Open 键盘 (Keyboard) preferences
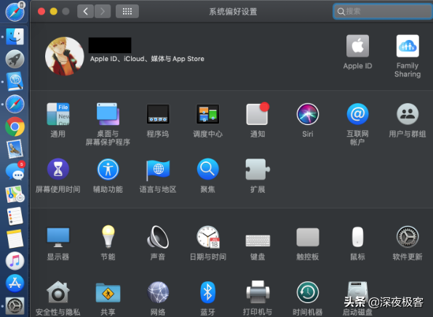 click(x=258, y=241)
